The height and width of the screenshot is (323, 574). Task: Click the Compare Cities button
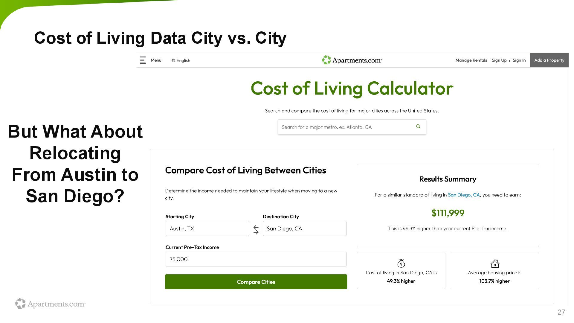click(256, 282)
